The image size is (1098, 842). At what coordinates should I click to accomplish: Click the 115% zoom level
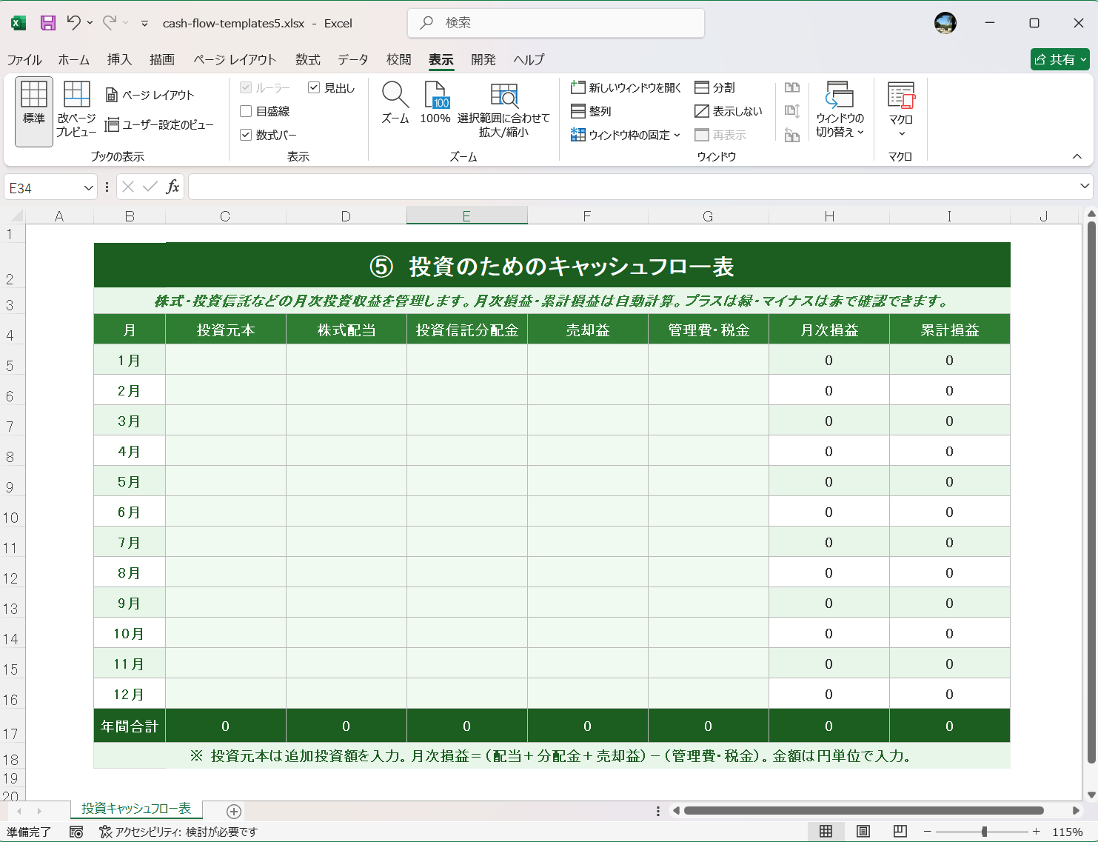[1067, 832]
